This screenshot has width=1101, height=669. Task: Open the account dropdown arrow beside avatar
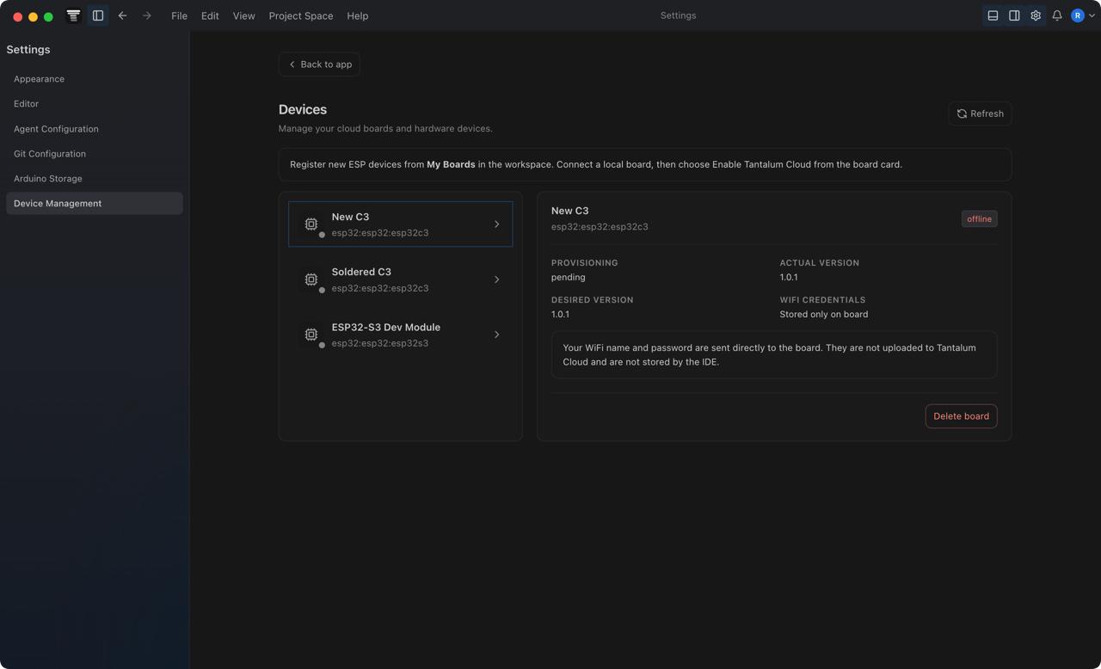[1092, 15]
